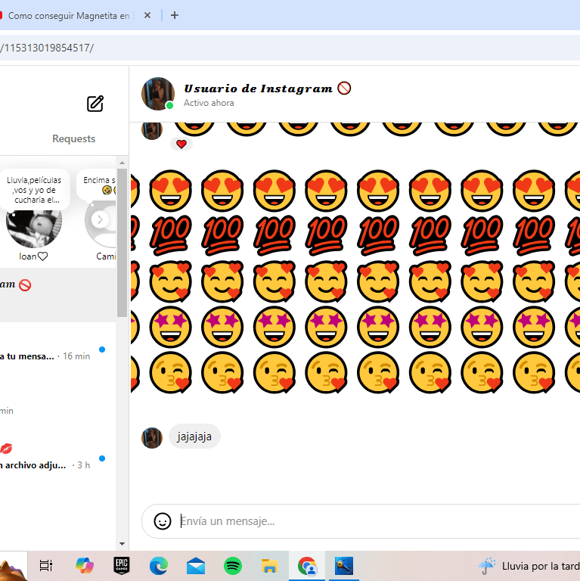Click the Activo ahora status text
The image size is (580, 581).
point(209,103)
